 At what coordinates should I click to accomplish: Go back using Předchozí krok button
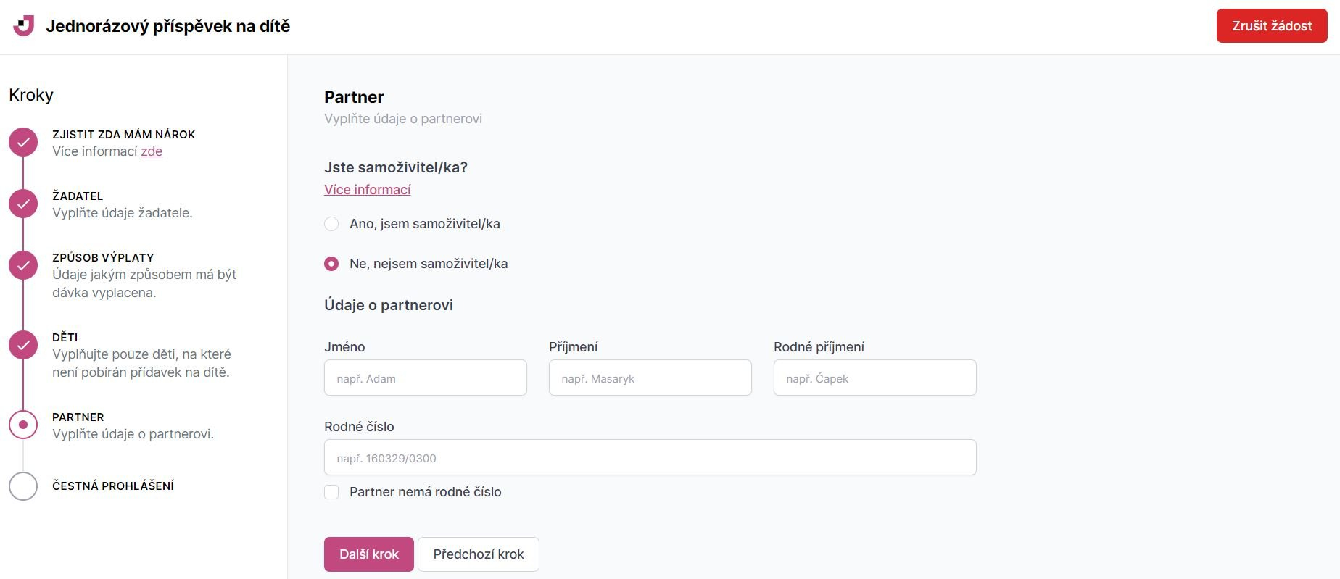(478, 554)
